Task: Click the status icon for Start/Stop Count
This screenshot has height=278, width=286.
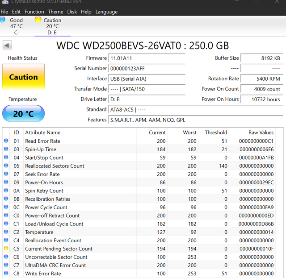Action: [6, 157]
